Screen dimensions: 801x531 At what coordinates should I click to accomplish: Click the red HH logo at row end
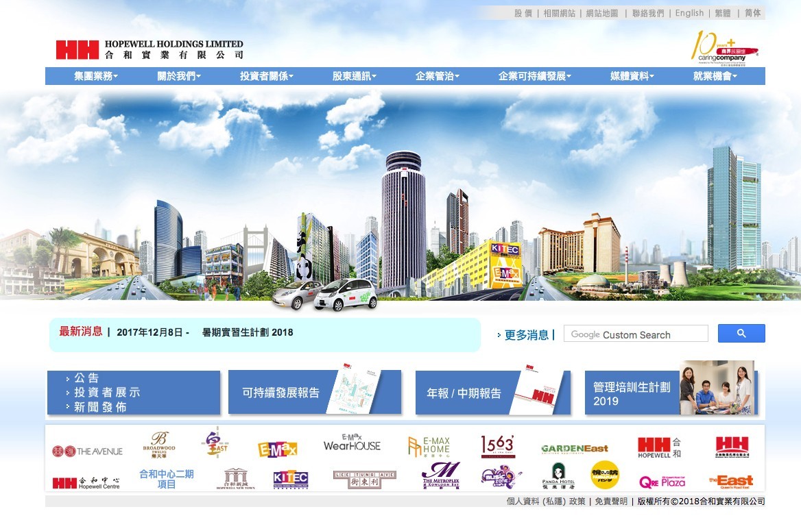(x=732, y=447)
